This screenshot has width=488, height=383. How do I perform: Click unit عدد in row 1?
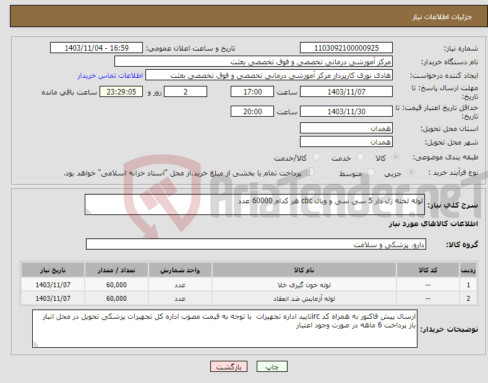click(x=180, y=285)
